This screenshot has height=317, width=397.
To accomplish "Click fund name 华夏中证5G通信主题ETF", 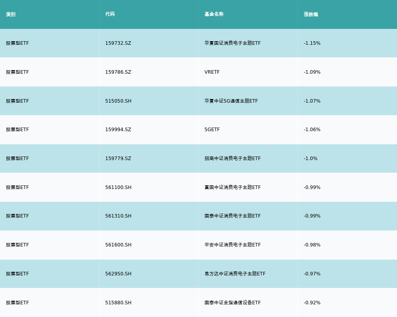I will (x=231, y=101).
